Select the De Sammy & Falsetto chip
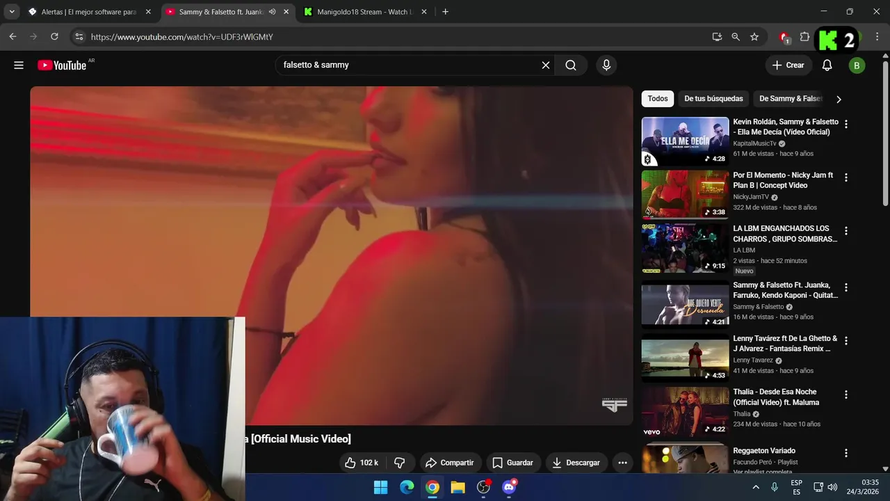This screenshot has height=501, width=890. click(791, 99)
